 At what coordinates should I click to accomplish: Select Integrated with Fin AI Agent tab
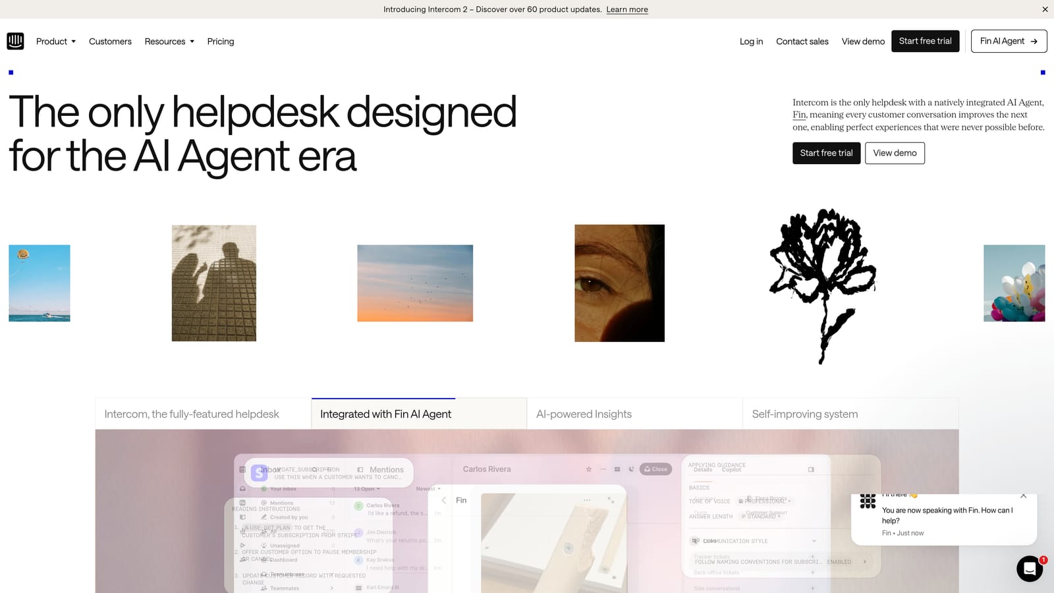tap(419, 414)
